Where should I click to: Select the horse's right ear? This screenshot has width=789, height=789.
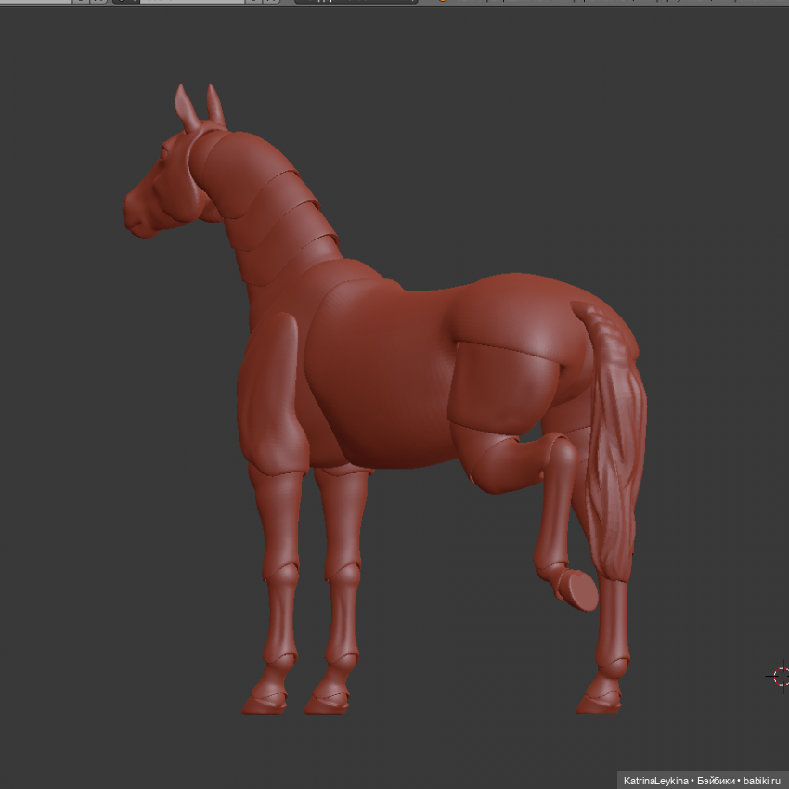tap(215, 104)
